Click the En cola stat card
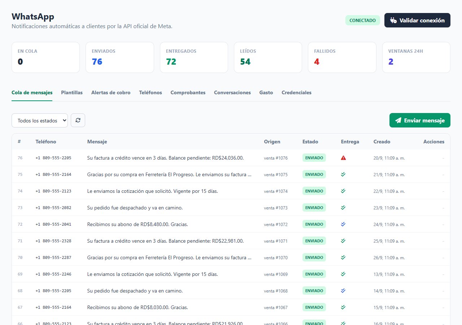 pos(45,57)
